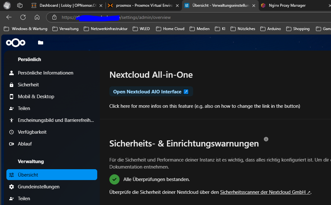Click the browser back arrow
The height and width of the screenshot is (205, 331).
[9, 17]
